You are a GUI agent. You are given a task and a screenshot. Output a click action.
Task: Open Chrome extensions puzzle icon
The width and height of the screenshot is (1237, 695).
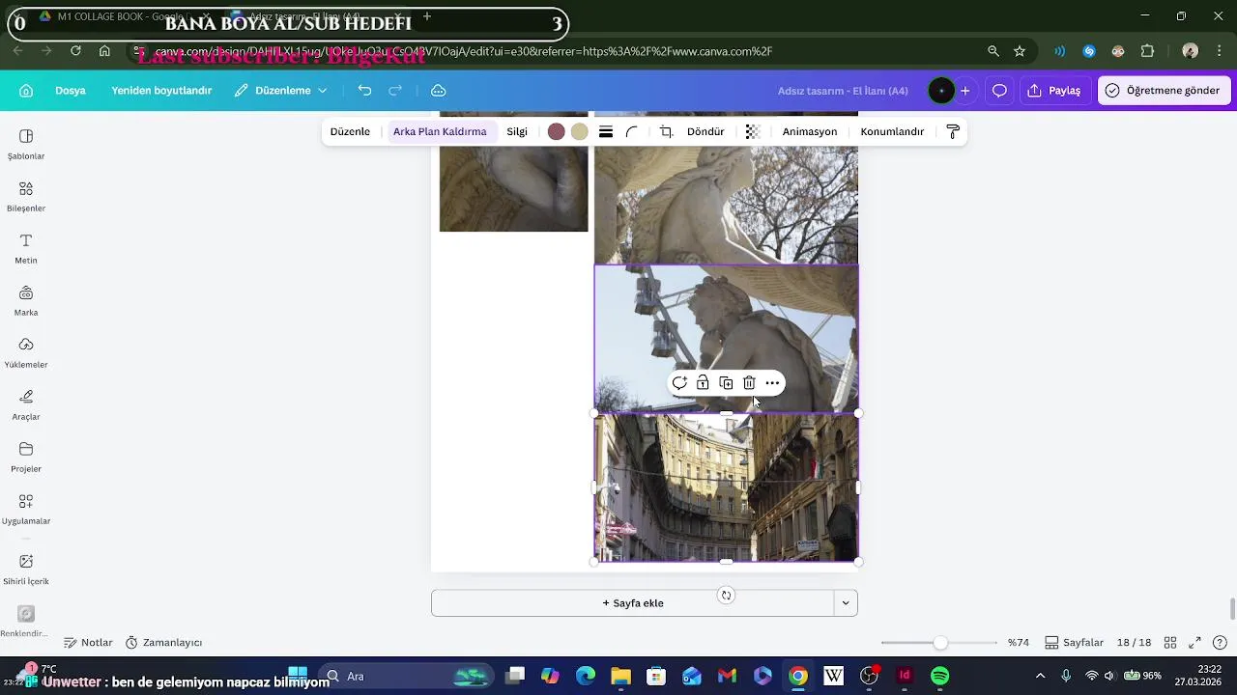point(1148,51)
